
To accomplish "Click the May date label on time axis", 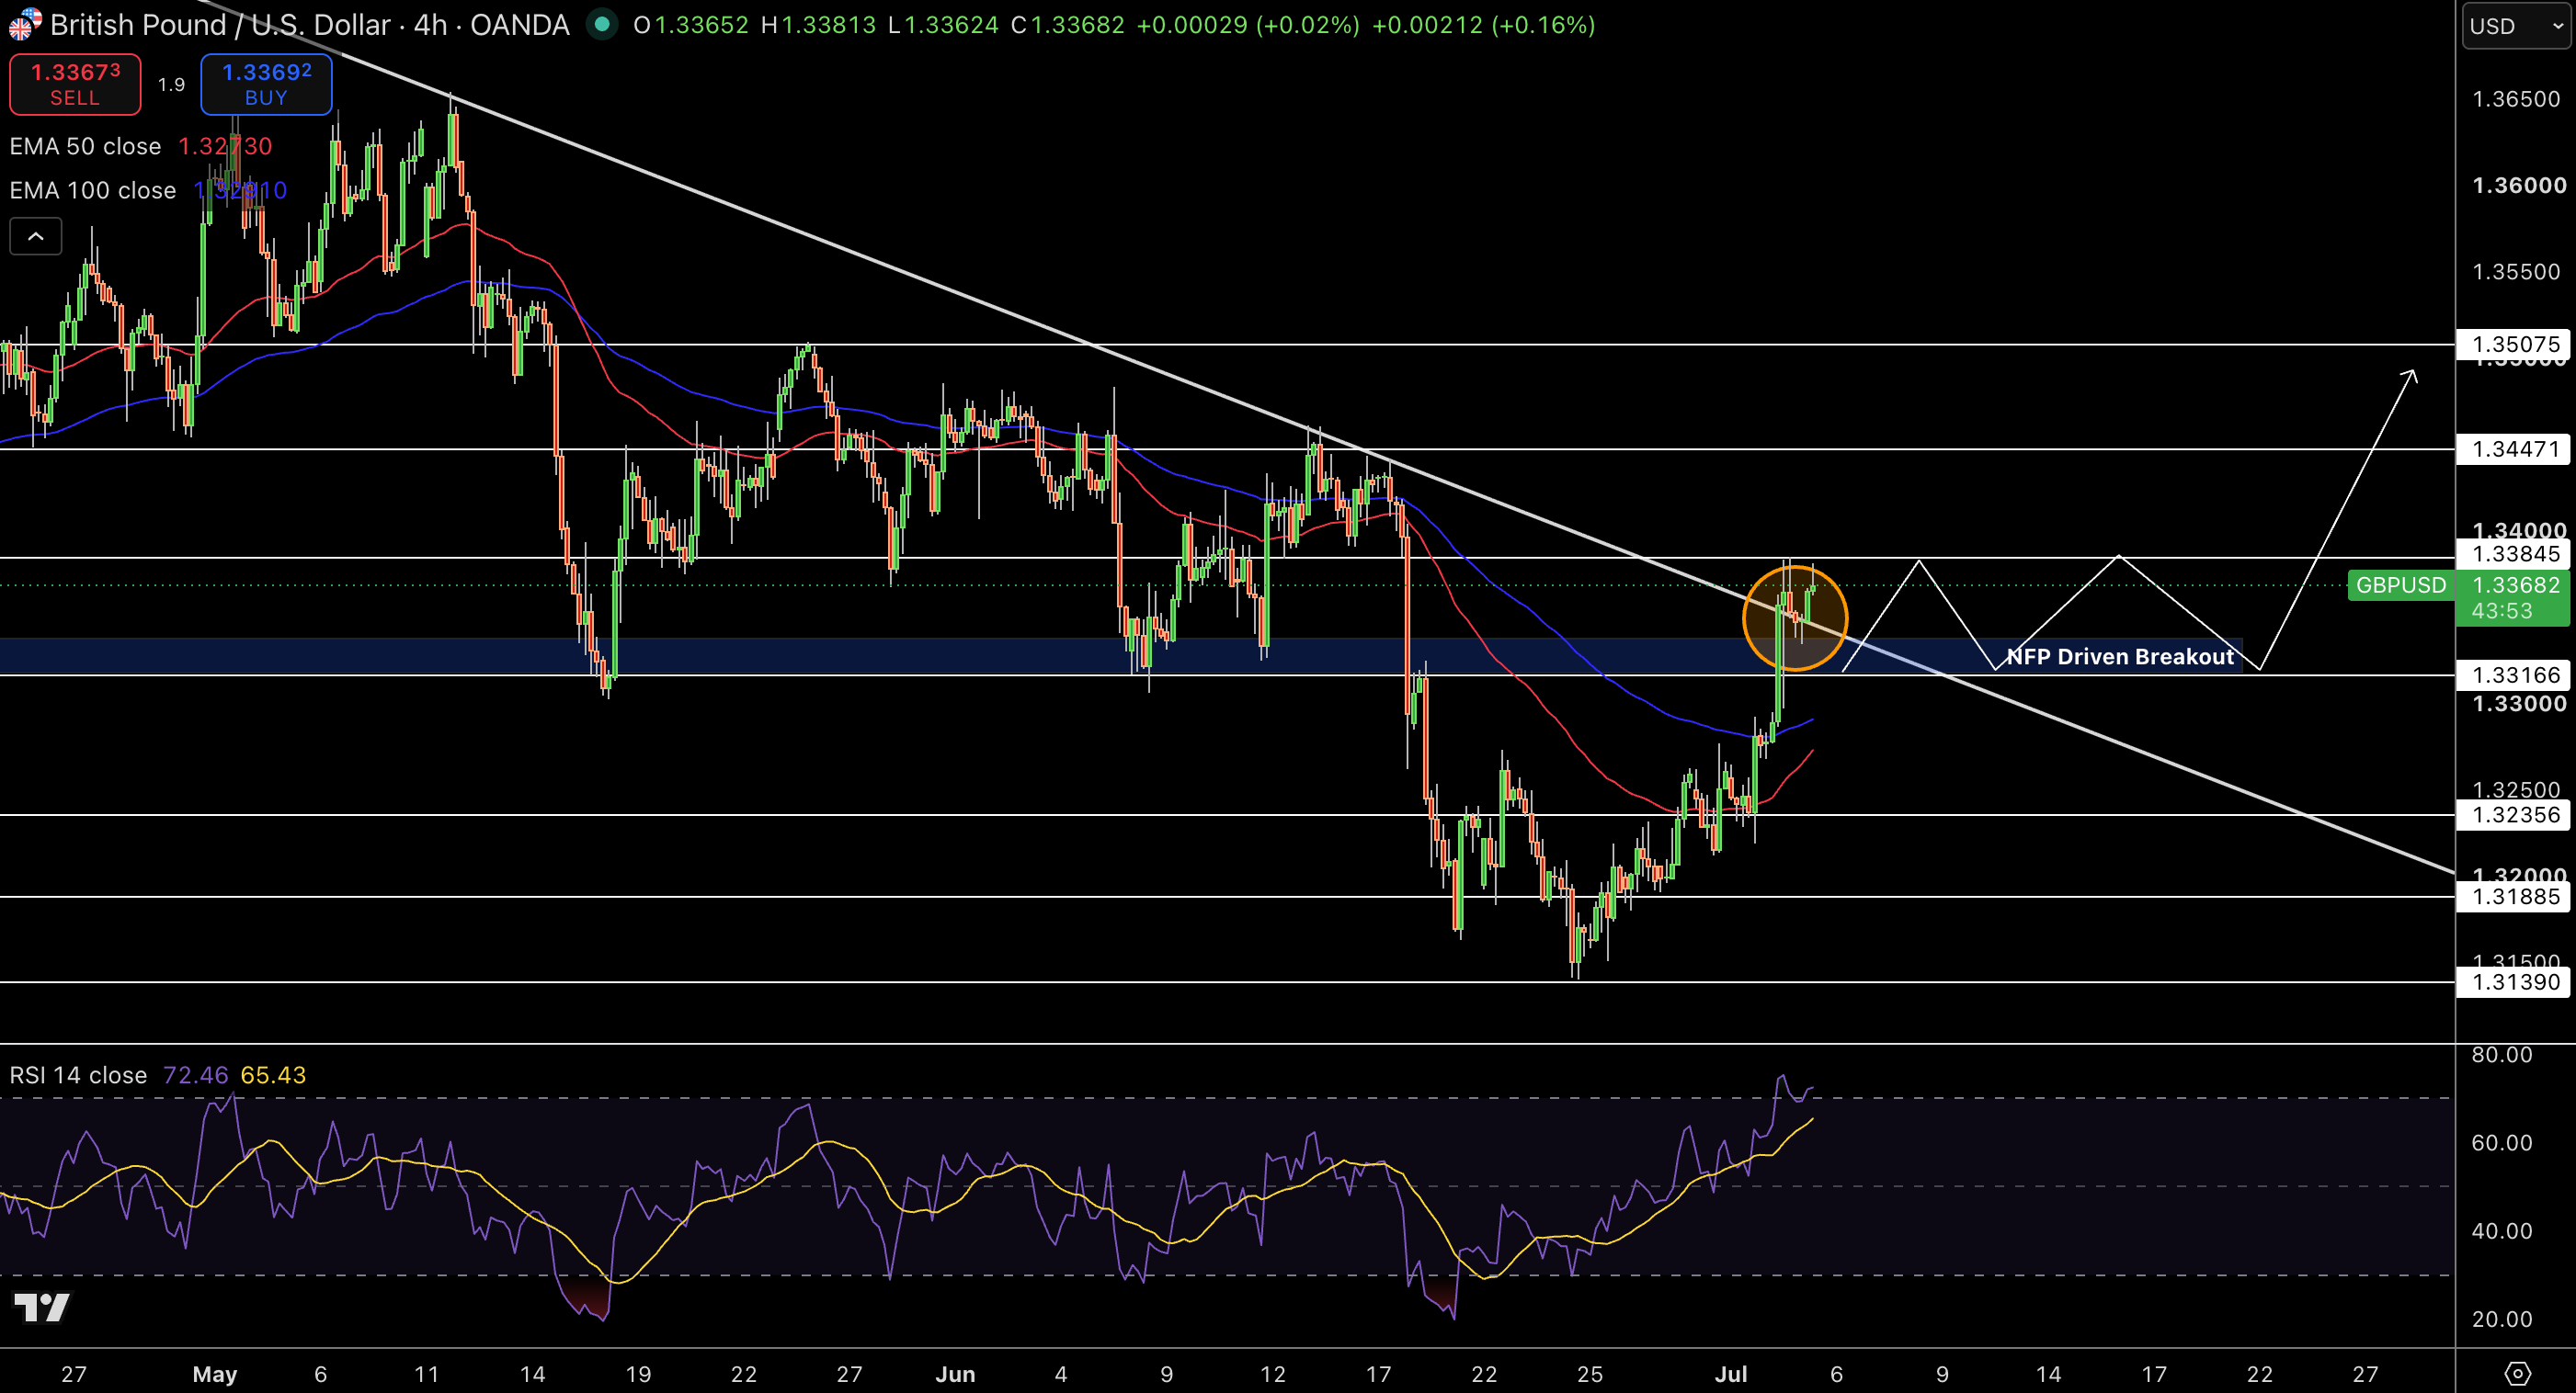I will 215,1374.
